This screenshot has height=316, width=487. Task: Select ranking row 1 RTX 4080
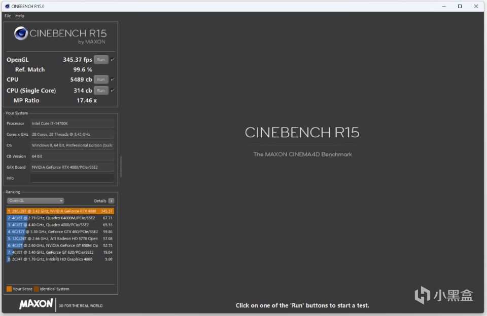(60, 211)
